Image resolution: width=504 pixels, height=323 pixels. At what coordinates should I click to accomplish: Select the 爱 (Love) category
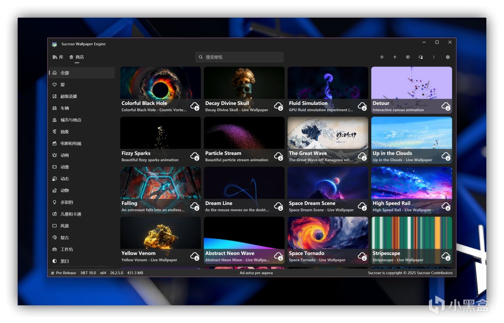tap(82, 84)
